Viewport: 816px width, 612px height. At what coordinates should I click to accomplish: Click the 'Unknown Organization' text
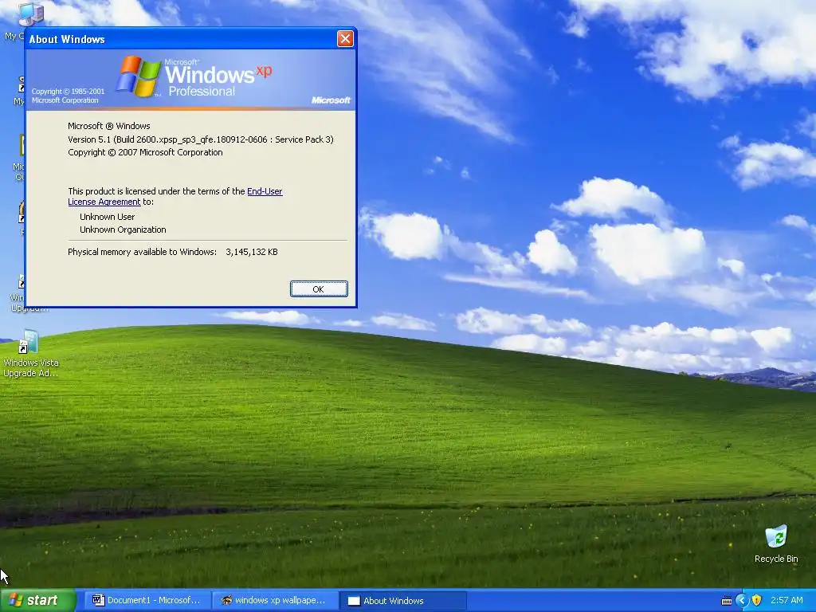coord(123,229)
